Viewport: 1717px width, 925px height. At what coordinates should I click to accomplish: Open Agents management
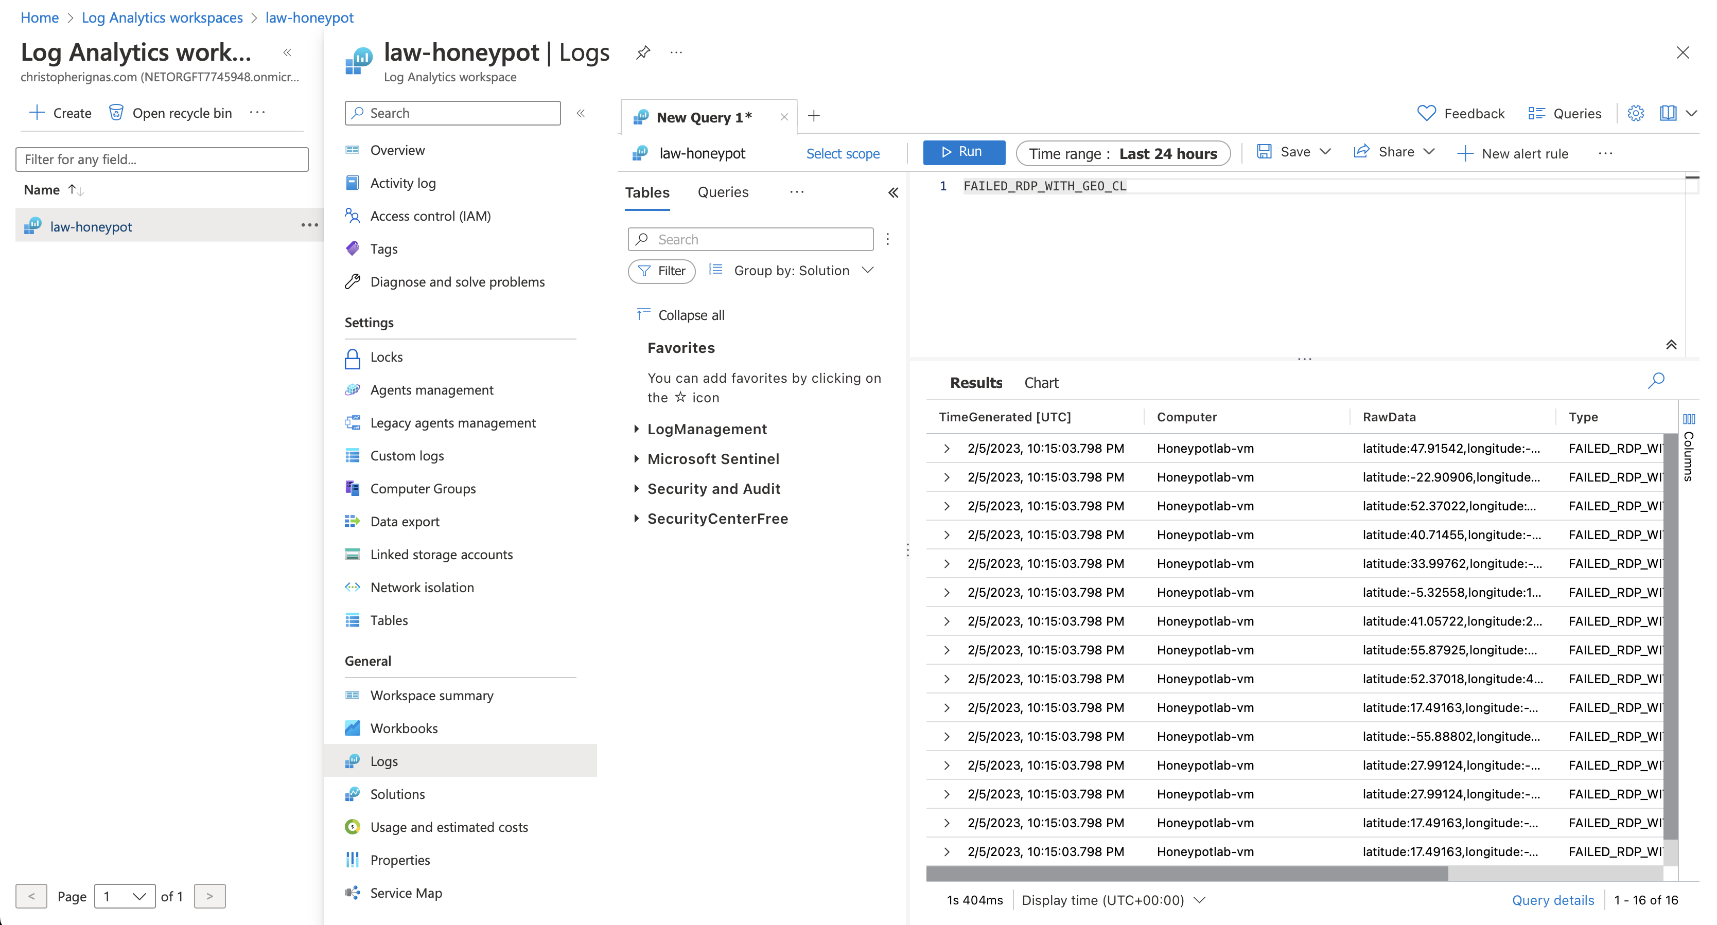pyautogui.click(x=431, y=390)
